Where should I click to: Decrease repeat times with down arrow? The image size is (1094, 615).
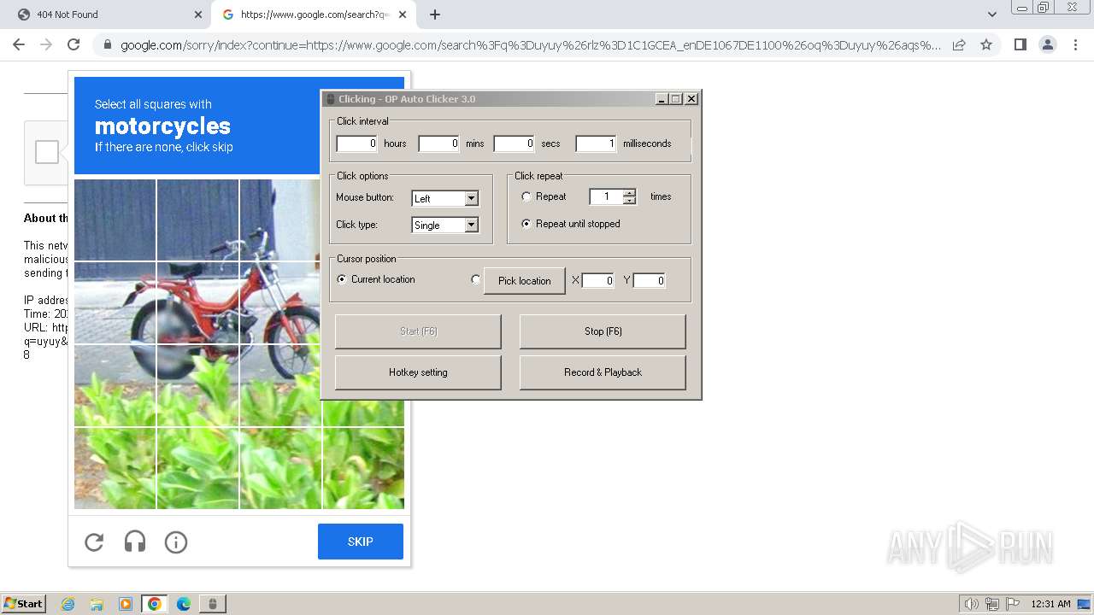click(630, 201)
